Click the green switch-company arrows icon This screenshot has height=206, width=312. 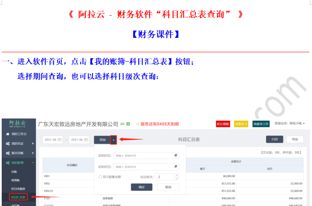coord(122,124)
